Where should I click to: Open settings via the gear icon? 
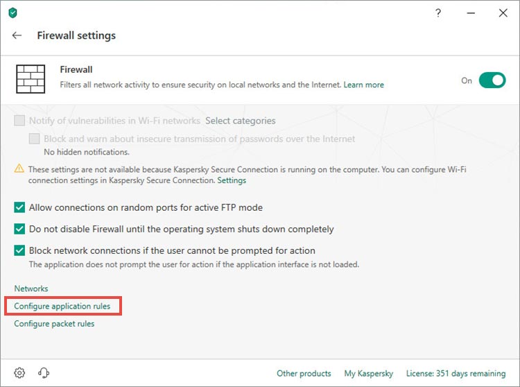(19, 372)
